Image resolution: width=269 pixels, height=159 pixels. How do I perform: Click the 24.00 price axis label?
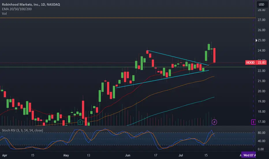coord(261,50)
